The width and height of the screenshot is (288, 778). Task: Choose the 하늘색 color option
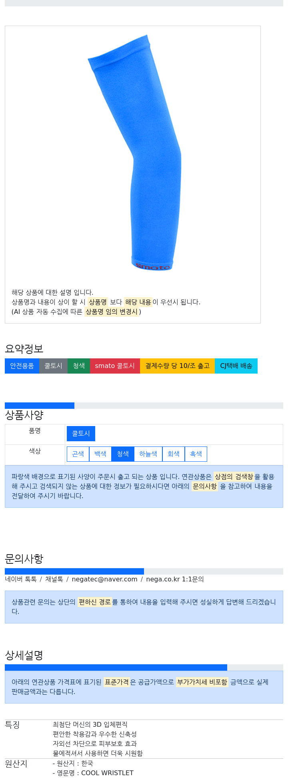point(148,454)
